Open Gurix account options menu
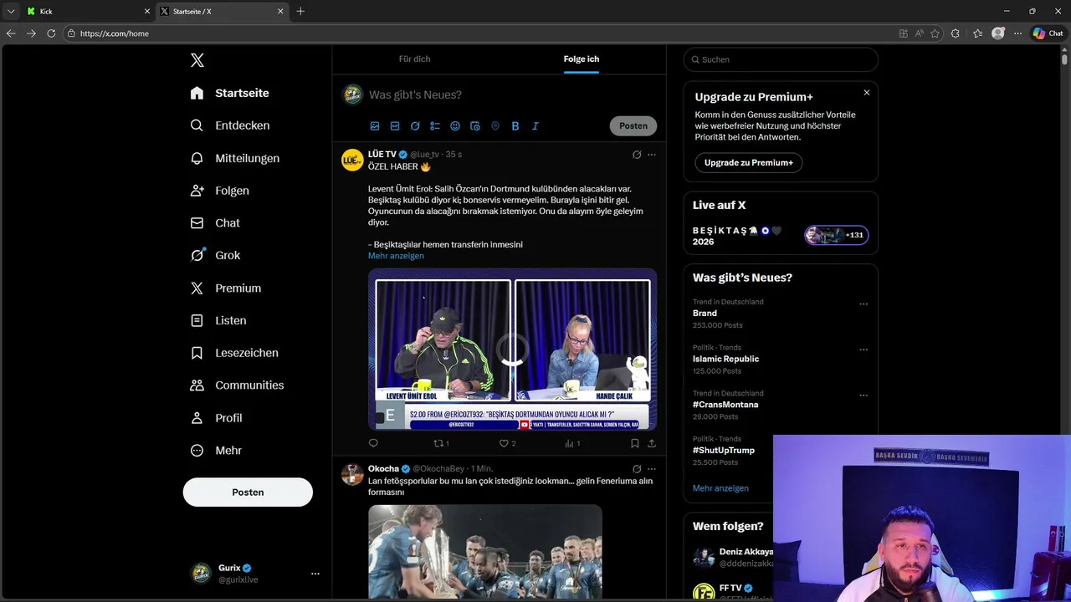The width and height of the screenshot is (1071, 602). (x=315, y=574)
